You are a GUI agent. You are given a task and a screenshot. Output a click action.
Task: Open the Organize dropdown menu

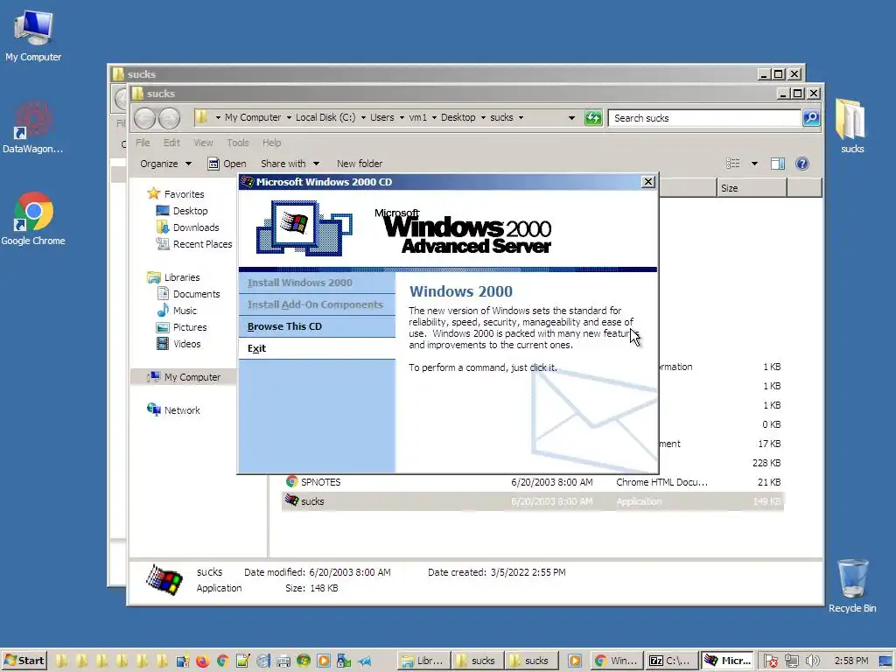click(x=165, y=164)
